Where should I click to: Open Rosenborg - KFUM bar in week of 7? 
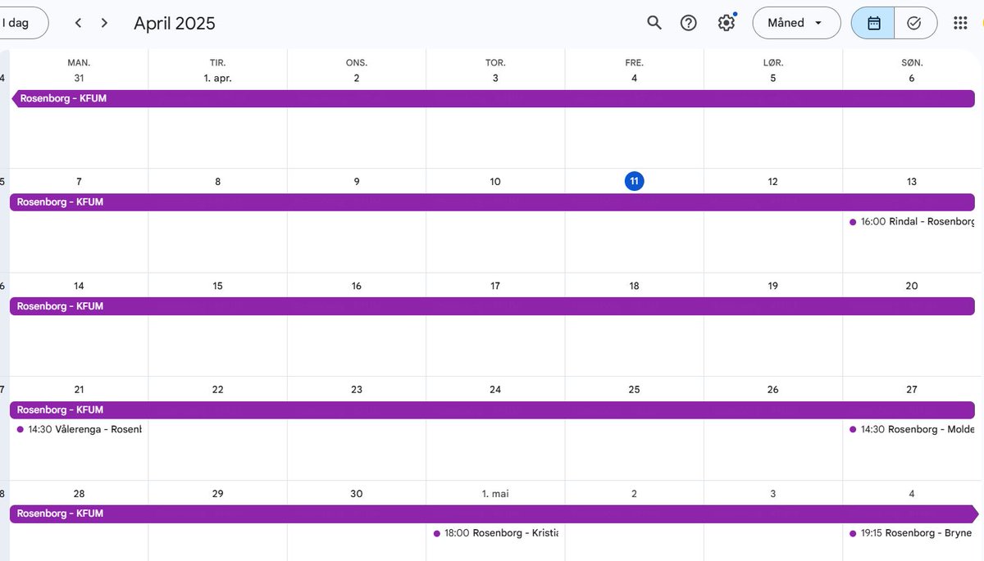(x=493, y=202)
